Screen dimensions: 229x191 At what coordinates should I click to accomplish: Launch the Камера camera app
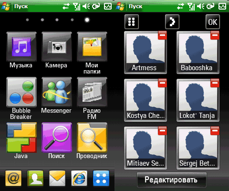[x=57, y=47]
